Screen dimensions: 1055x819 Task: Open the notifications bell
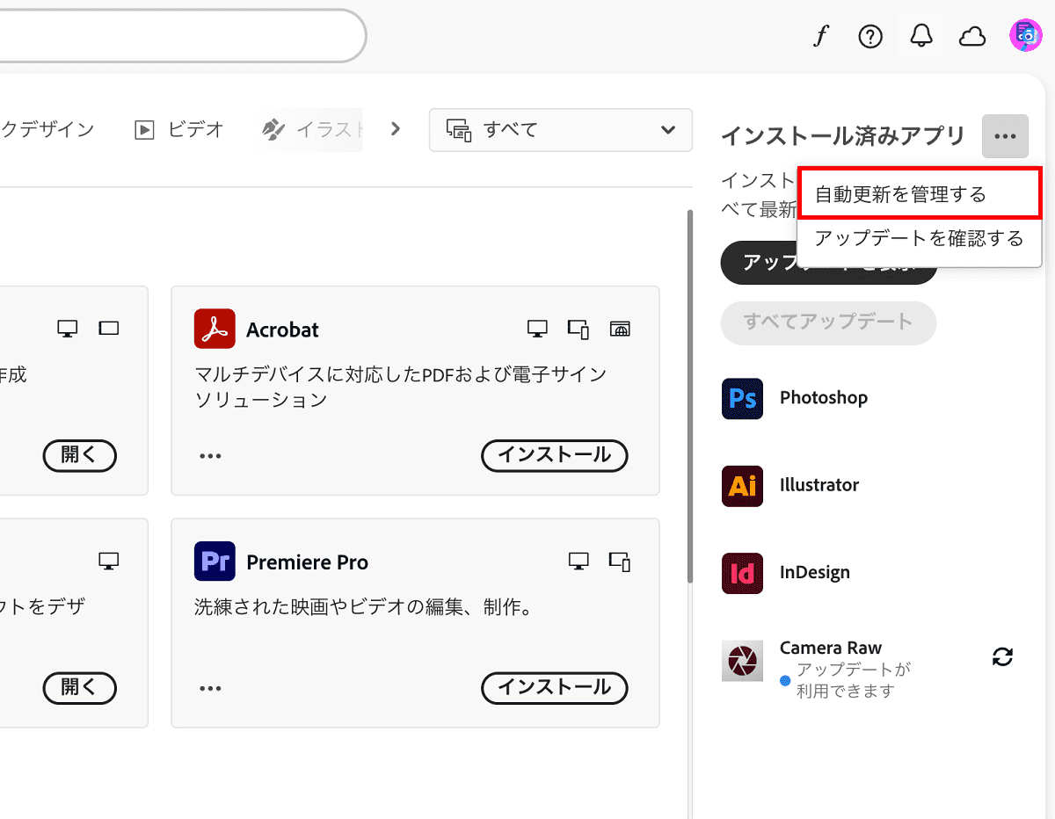click(921, 36)
